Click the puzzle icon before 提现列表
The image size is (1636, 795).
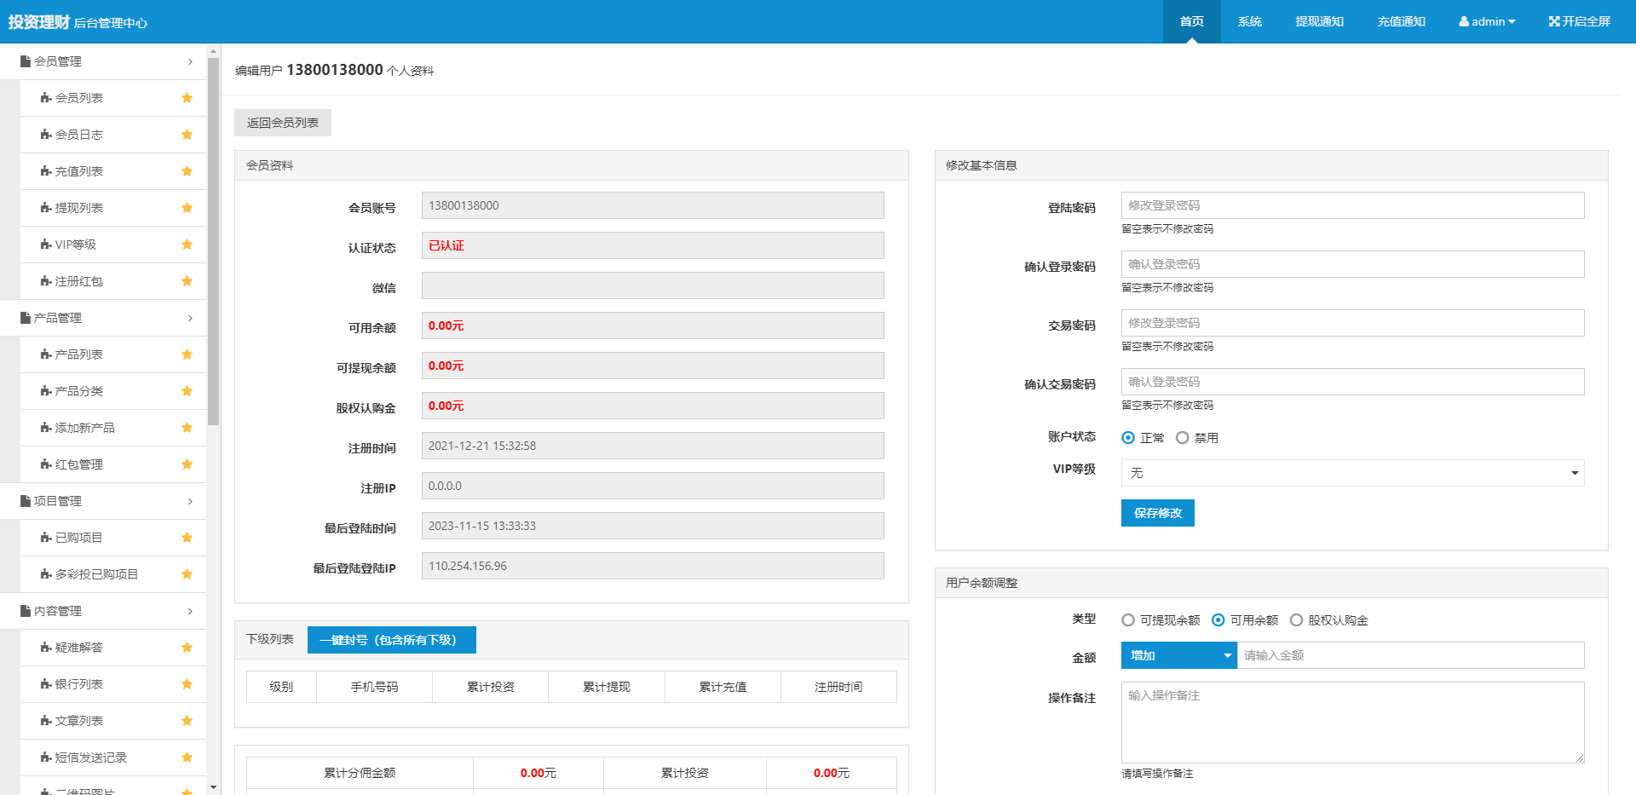click(x=46, y=208)
